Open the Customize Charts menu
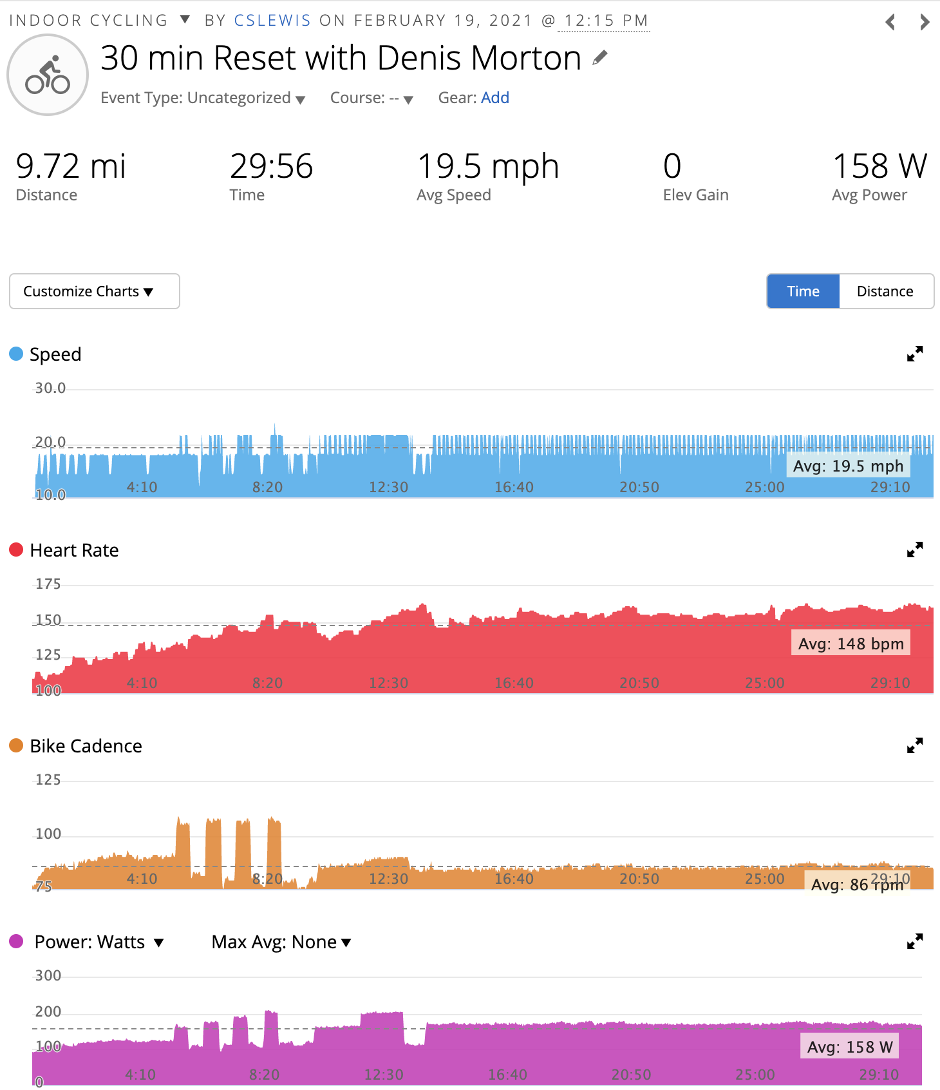940x1090 pixels. (x=95, y=291)
